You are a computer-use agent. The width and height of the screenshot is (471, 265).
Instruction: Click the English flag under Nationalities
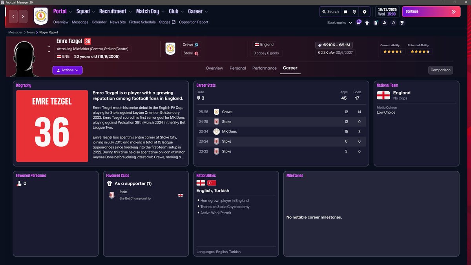(201, 183)
